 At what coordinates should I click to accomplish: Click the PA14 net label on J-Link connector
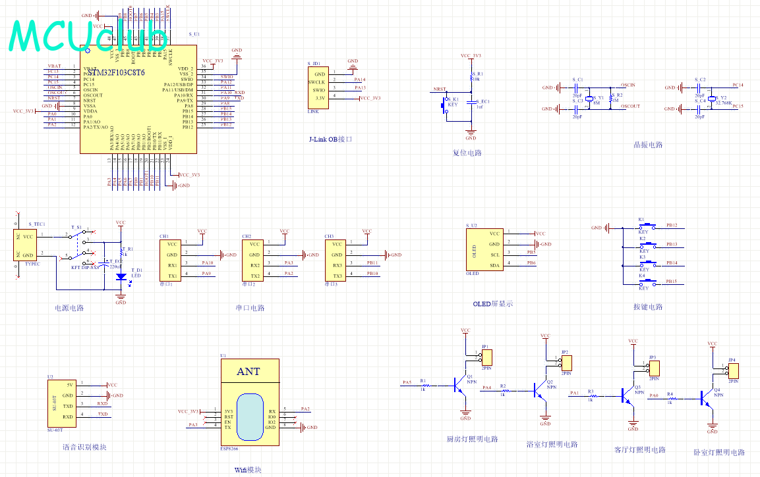360,80
